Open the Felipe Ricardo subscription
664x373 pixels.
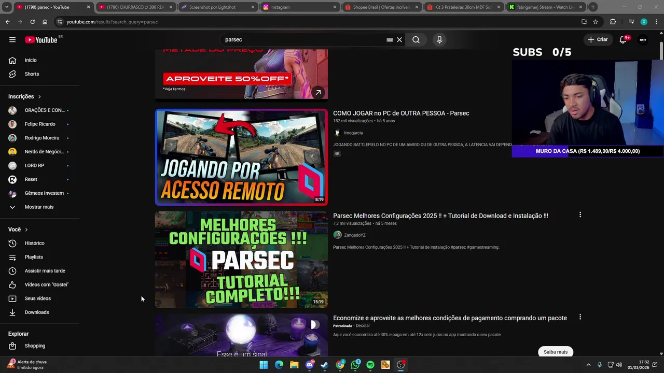pos(39,124)
